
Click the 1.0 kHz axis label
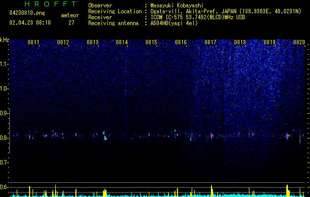[x=4, y=89]
